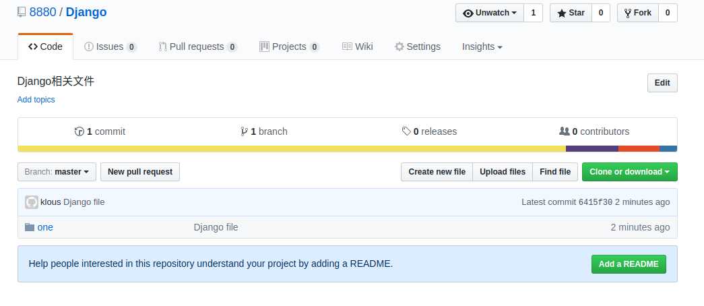The width and height of the screenshot is (704, 306).
Task: Click the New pull request button
Action: [x=140, y=172]
